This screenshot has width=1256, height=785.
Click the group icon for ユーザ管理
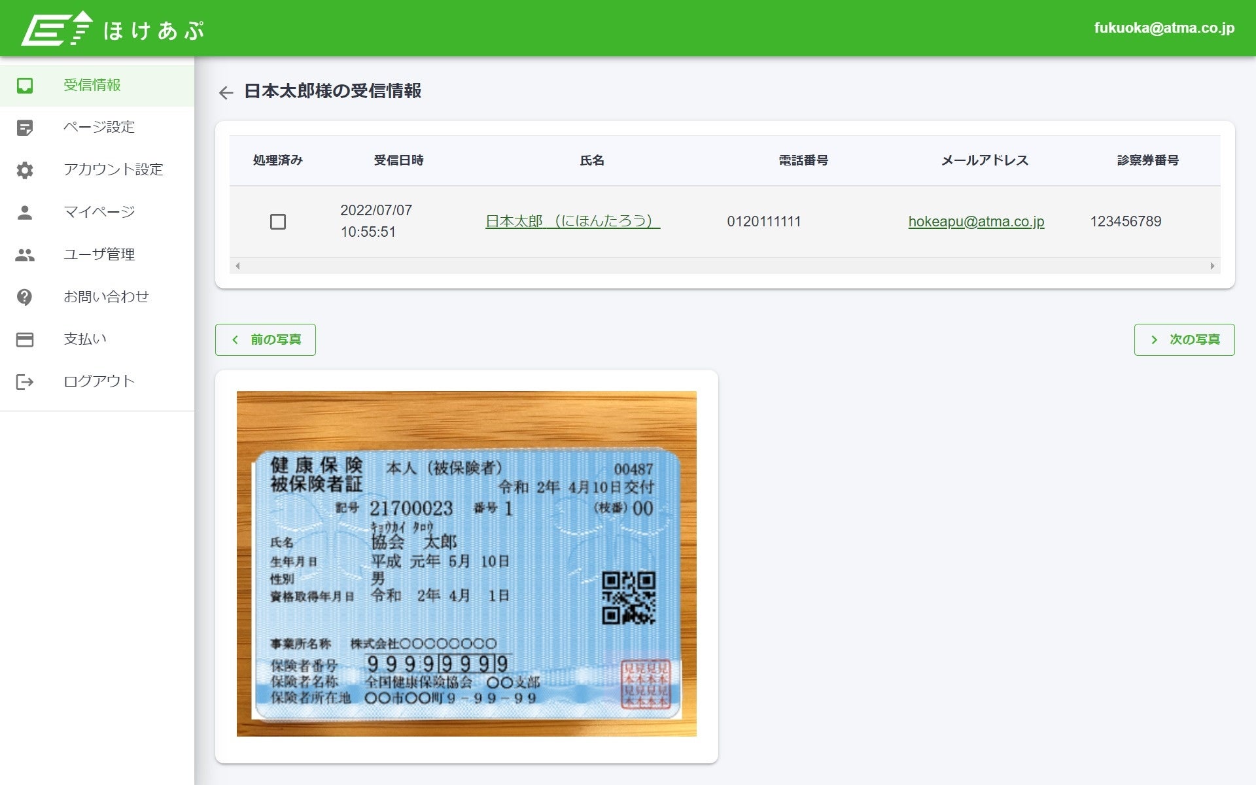point(25,254)
